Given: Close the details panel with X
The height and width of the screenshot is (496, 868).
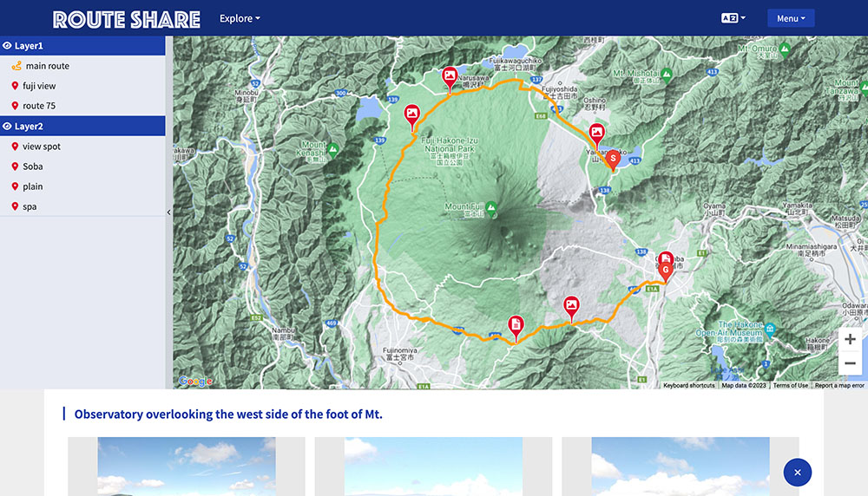Looking at the screenshot, I should point(797,473).
